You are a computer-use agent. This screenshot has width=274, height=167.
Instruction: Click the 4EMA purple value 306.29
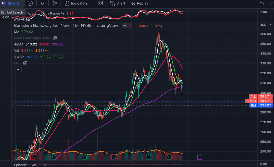[58, 44]
